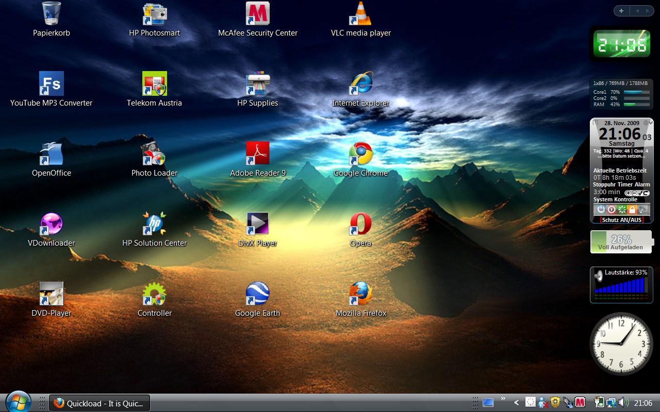
Task: Open the VLC media player shortcut
Action: pos(360,14)
